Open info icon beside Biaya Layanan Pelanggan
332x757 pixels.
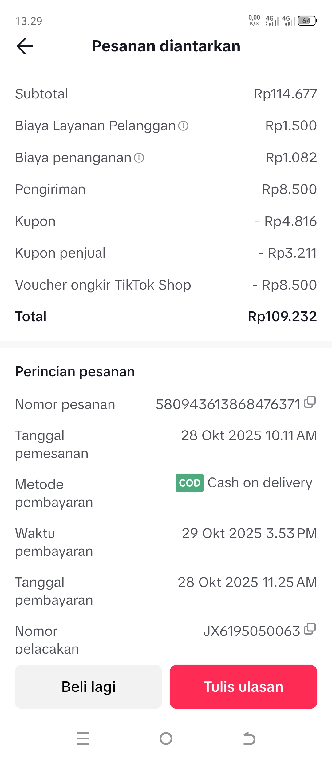(183, 126)
